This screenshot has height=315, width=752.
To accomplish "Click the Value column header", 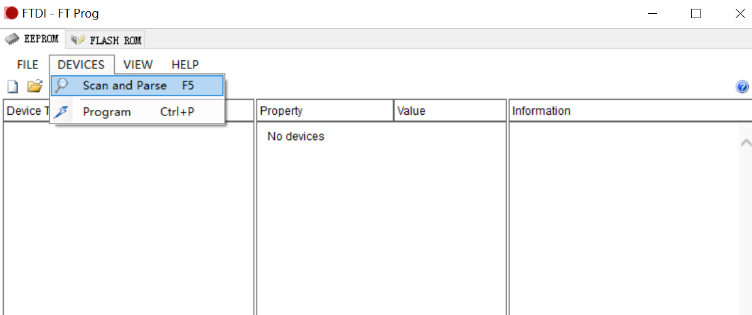I will [450, 111].
